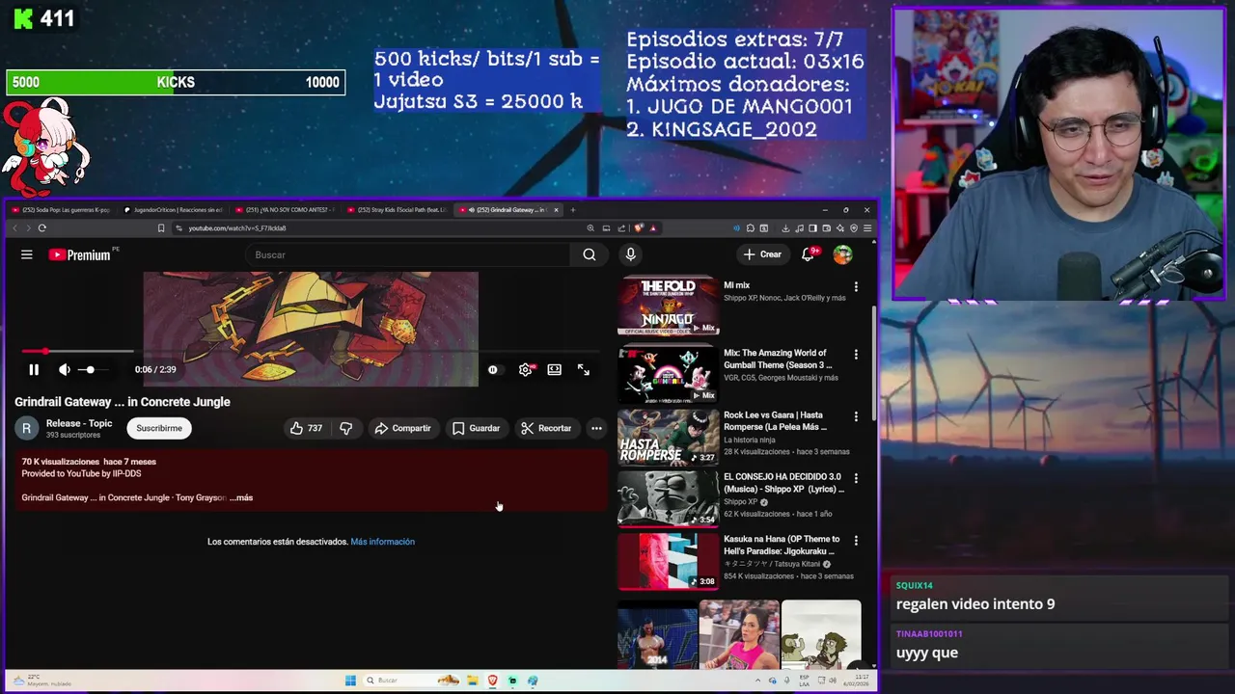Switch to the Stray Kids Social Path tab
Viewport: 1235px width, 694px height.
tap(398, 209)
